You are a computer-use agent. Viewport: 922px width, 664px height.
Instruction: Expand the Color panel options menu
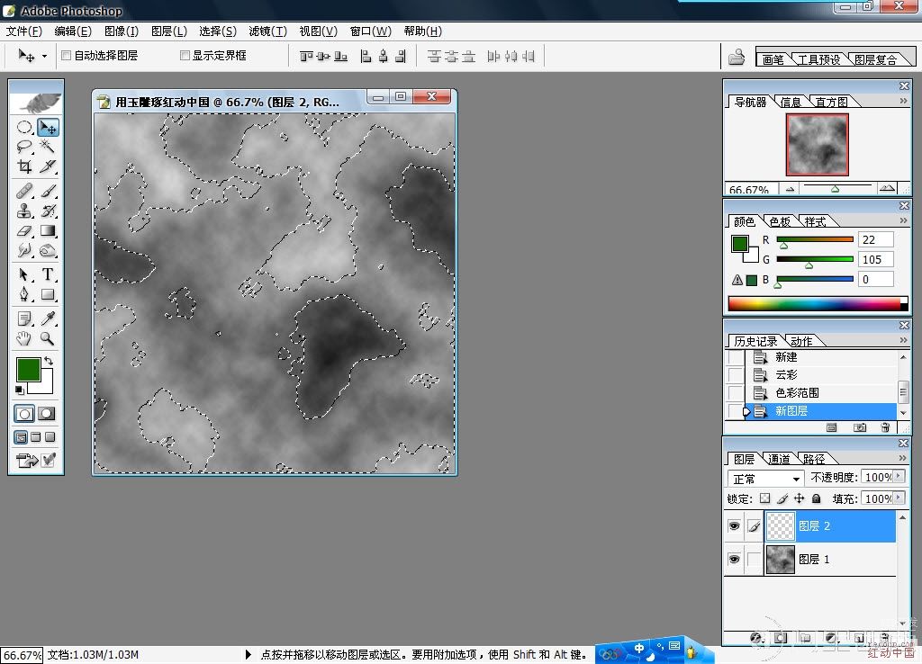(x=903, y=220)
